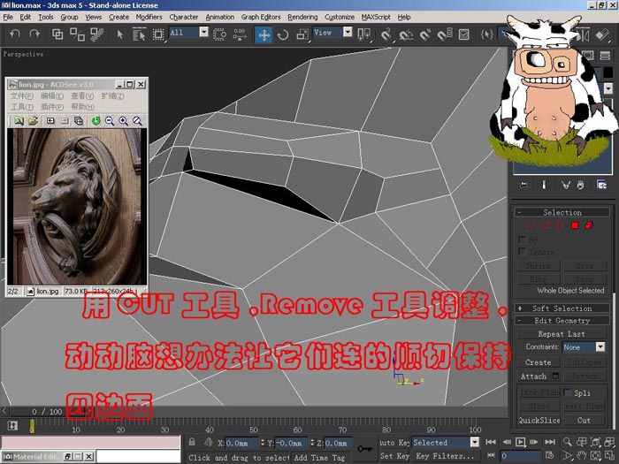
Task: Click the Pin Stack icon in modifier panel
Action: tap(523, 185)
